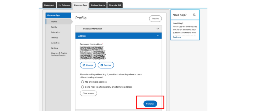Click the Continue button

[150, 104]
